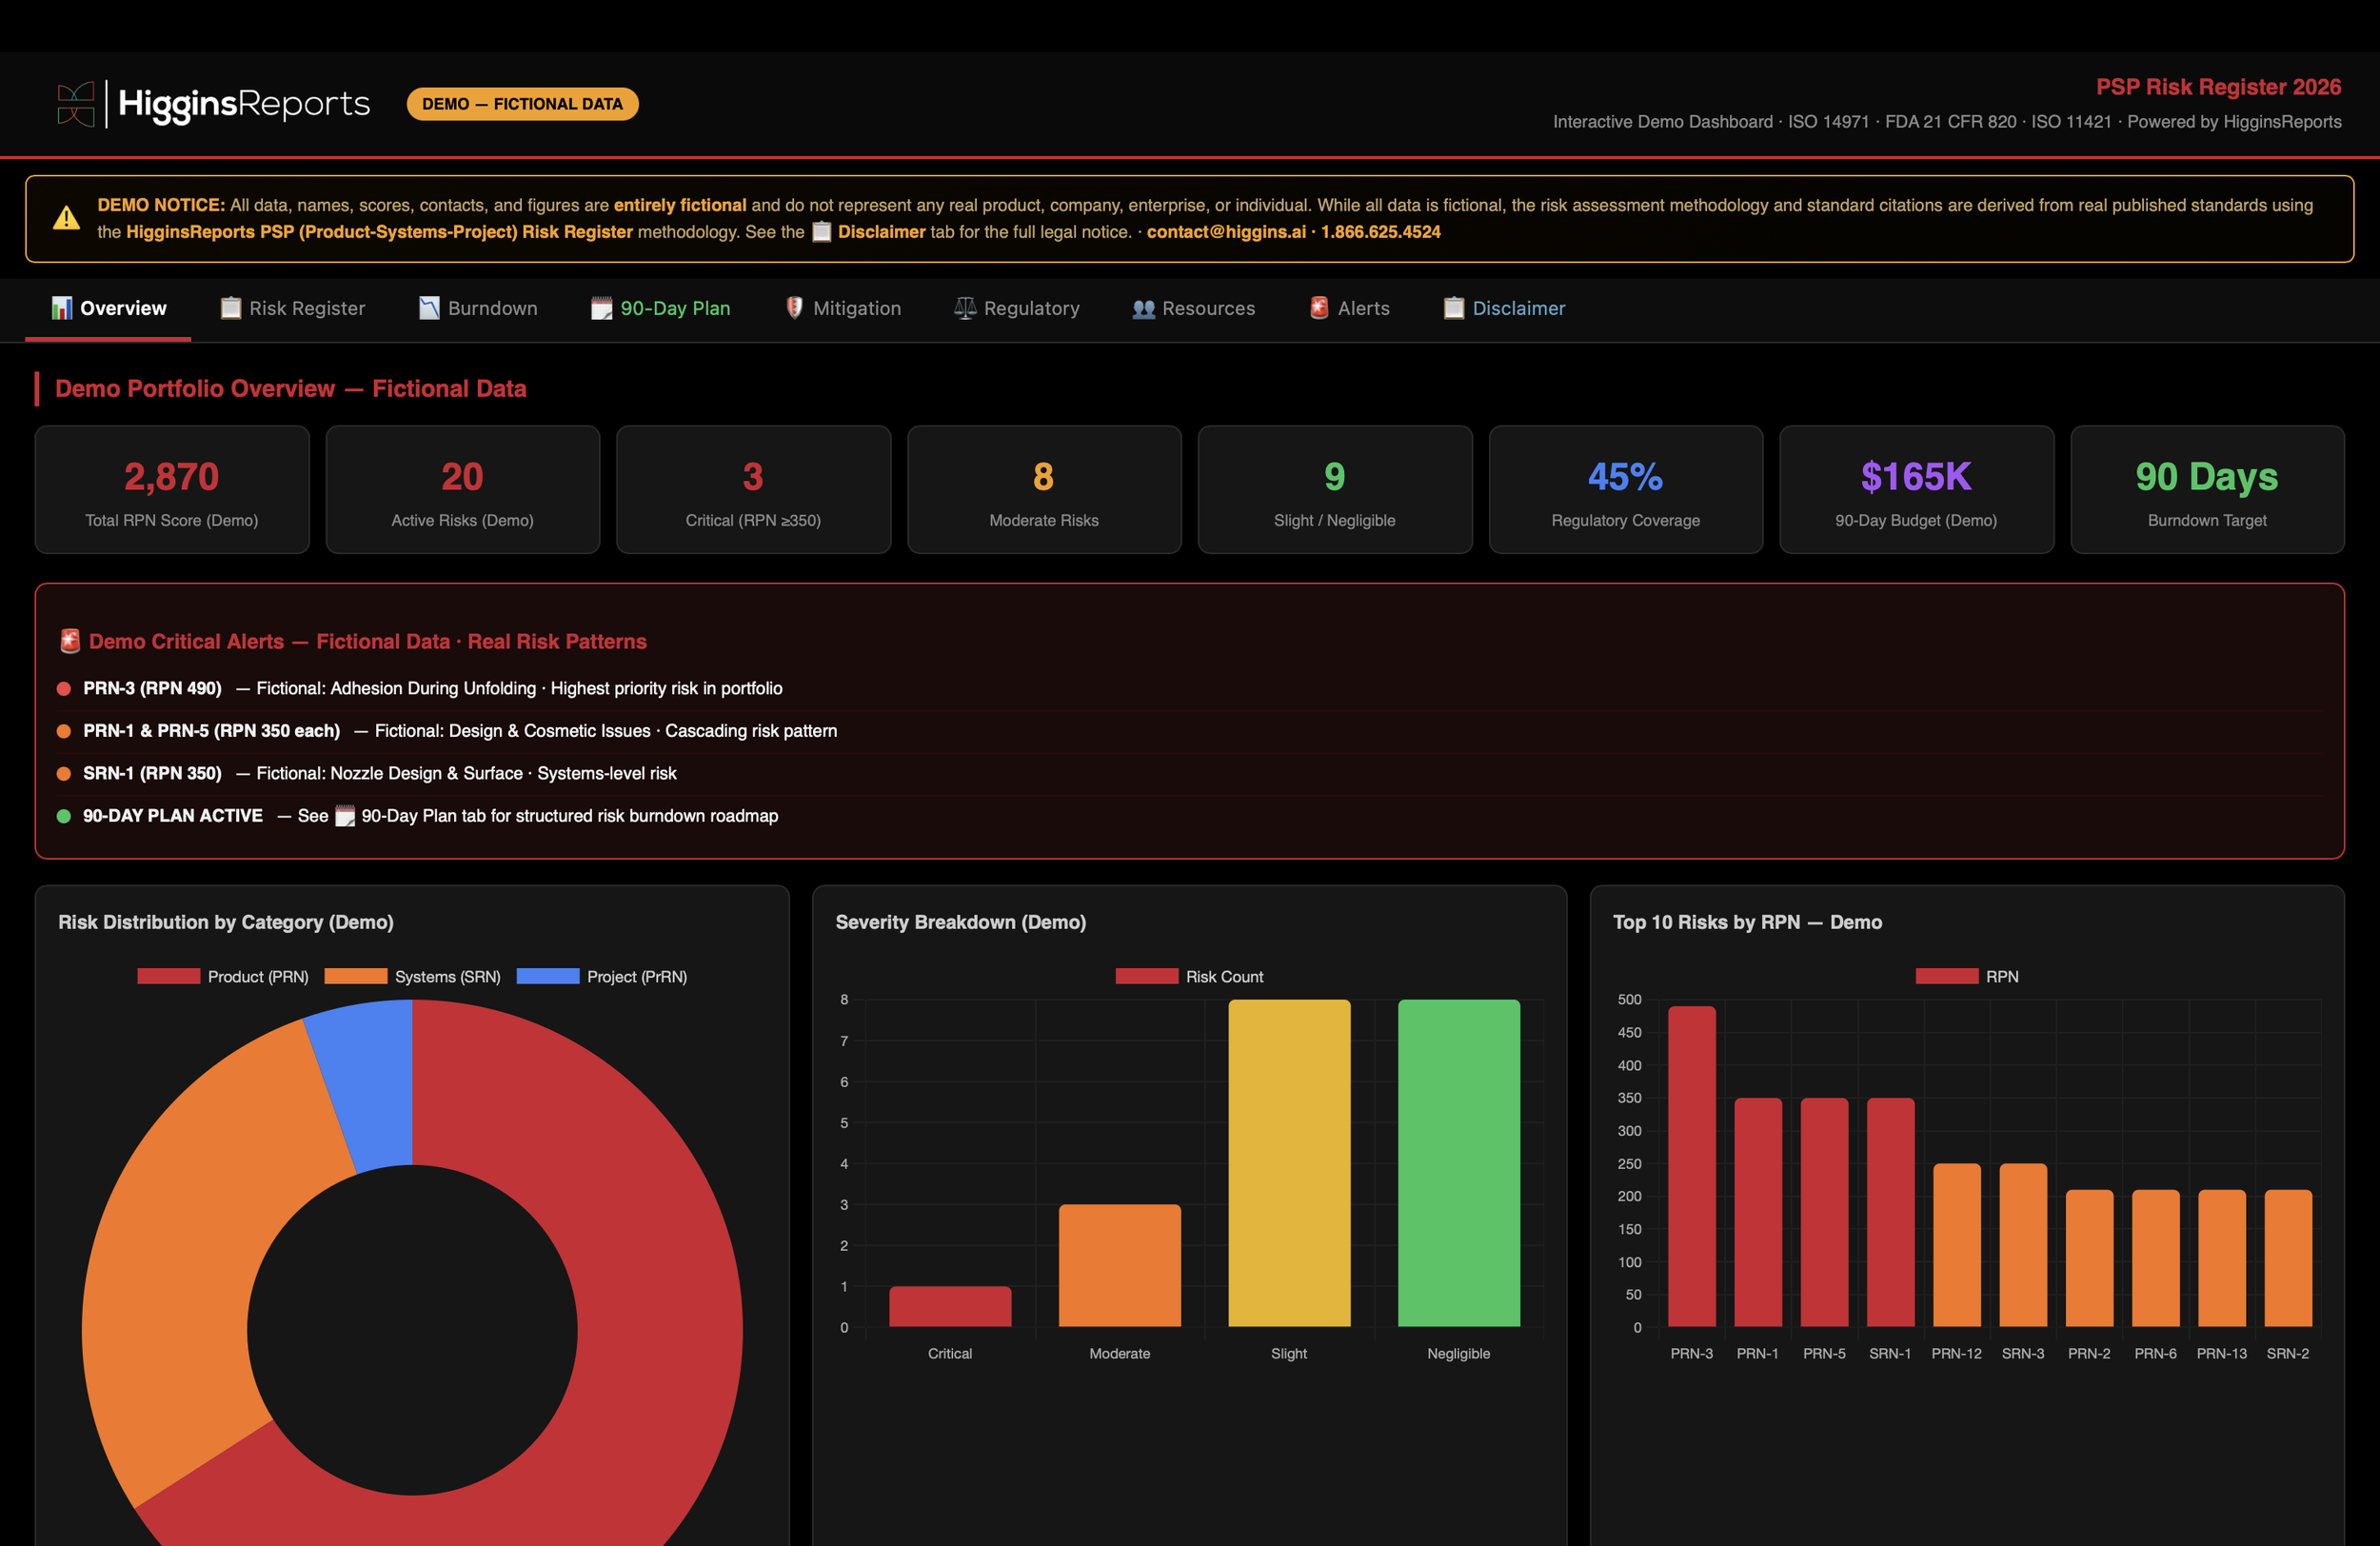Image resolution: width=2380 pixels, height=1546 pixels.
Task: Open the Burndown tab
Action: (478, 308)
